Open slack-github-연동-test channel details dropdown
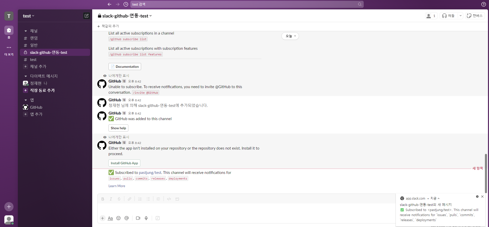489x227 pixels. point(125,16)
